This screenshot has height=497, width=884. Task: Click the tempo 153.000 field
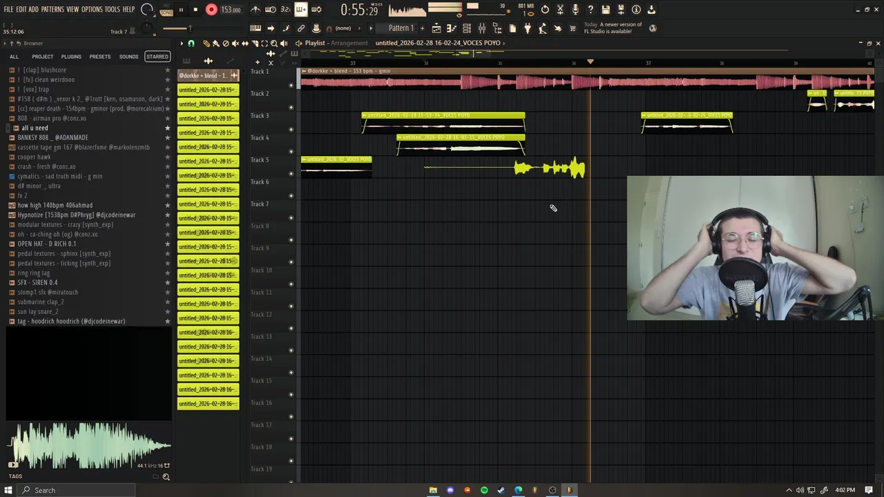231,10
